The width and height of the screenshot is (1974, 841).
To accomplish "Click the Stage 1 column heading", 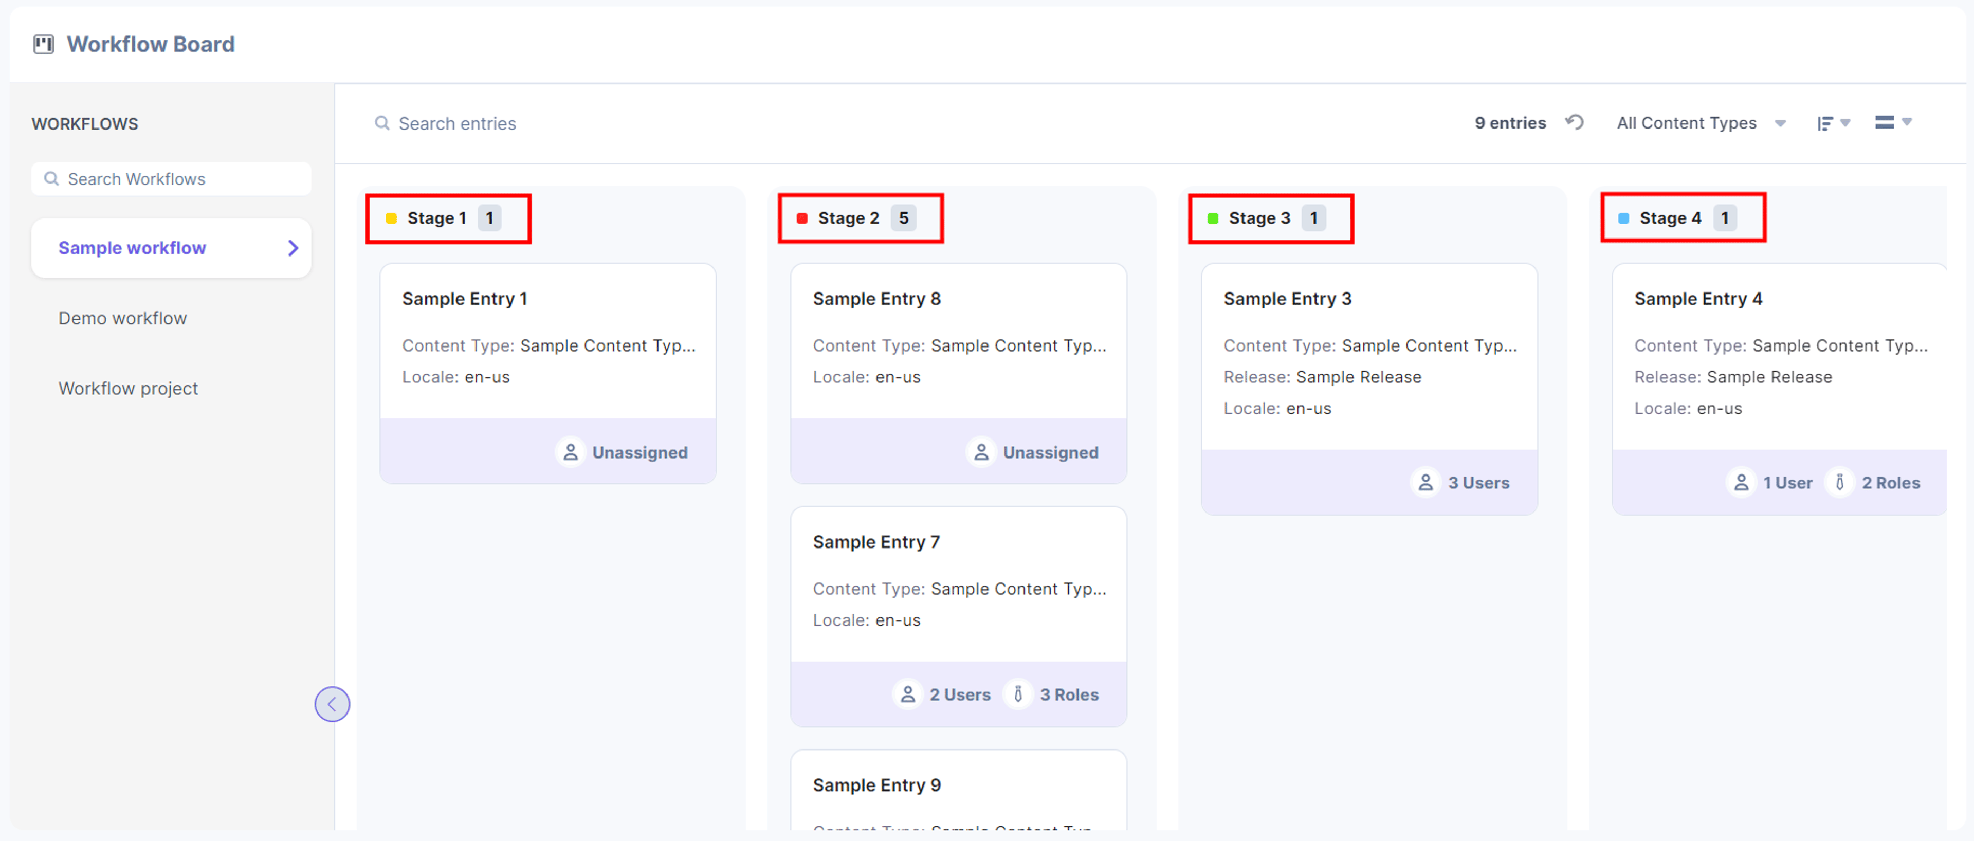I will pyautogui.click(x=436, y=218).
